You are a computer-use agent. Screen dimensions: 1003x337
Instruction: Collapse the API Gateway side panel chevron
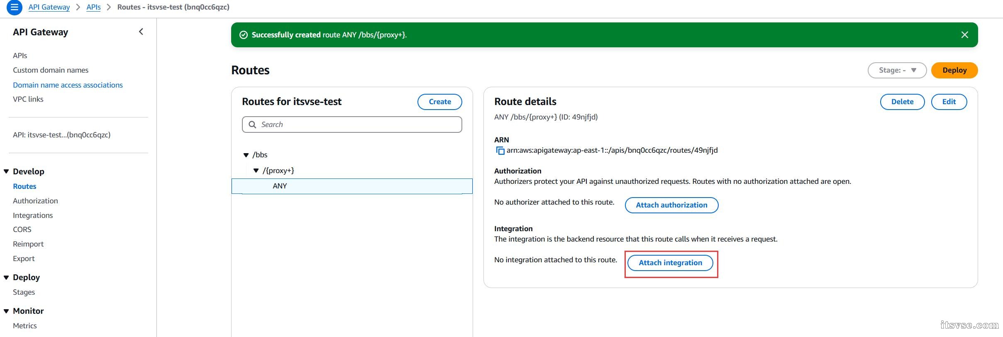(141, 32)
